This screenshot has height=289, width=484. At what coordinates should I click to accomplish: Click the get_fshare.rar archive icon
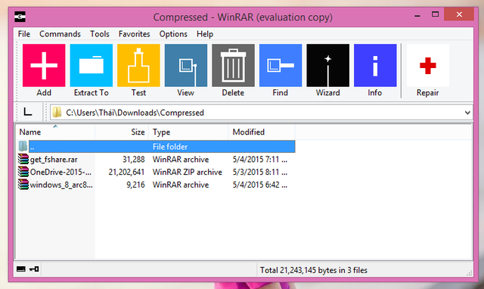click(x=23, y=160)
